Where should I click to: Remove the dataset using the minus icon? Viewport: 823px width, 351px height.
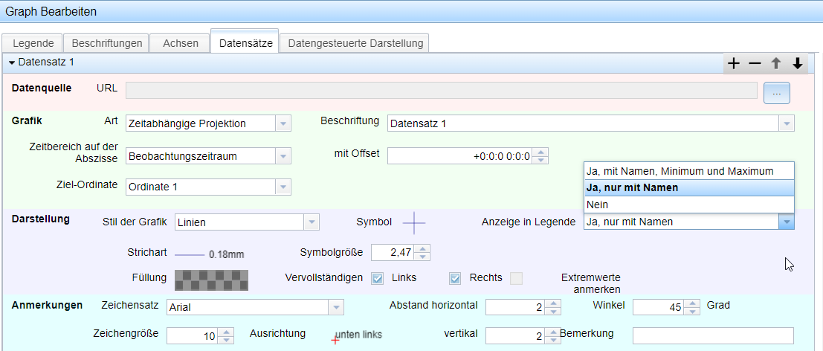(755, 63)
